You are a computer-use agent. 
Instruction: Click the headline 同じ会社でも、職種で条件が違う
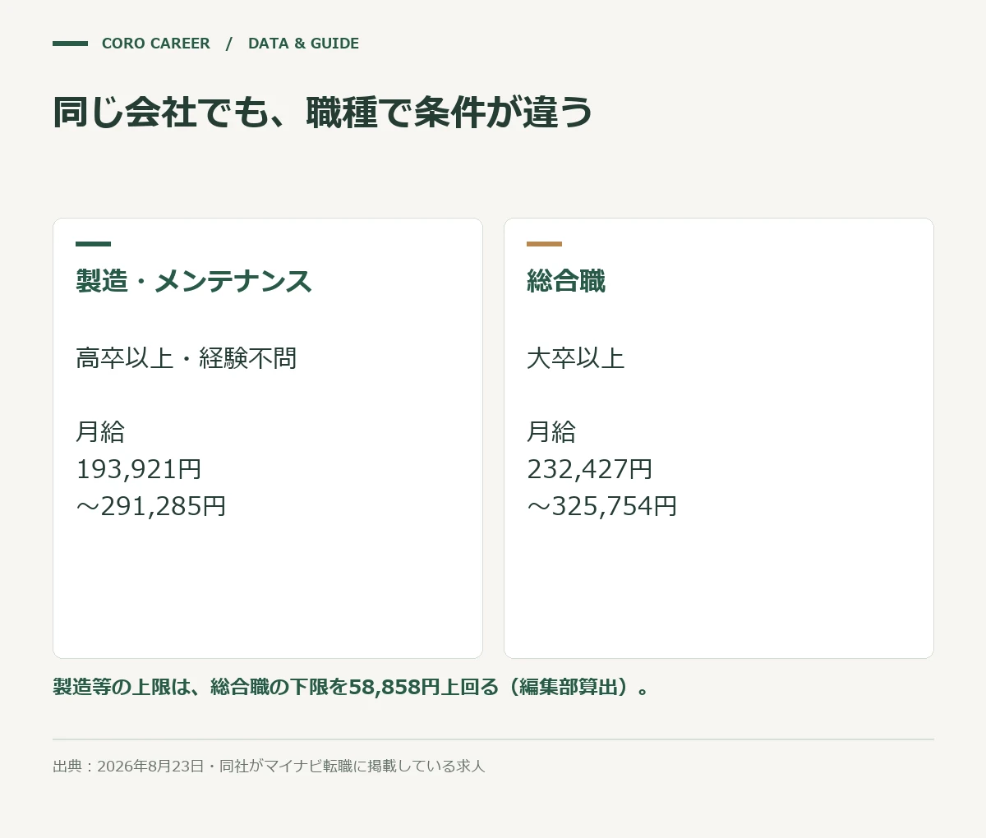point(323,112)
